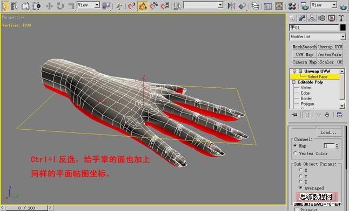Click the Use Pivot Point Center icon
349x211 pixels.
(106, 6)
